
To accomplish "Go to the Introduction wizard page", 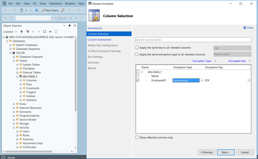I will click(95, 28).
